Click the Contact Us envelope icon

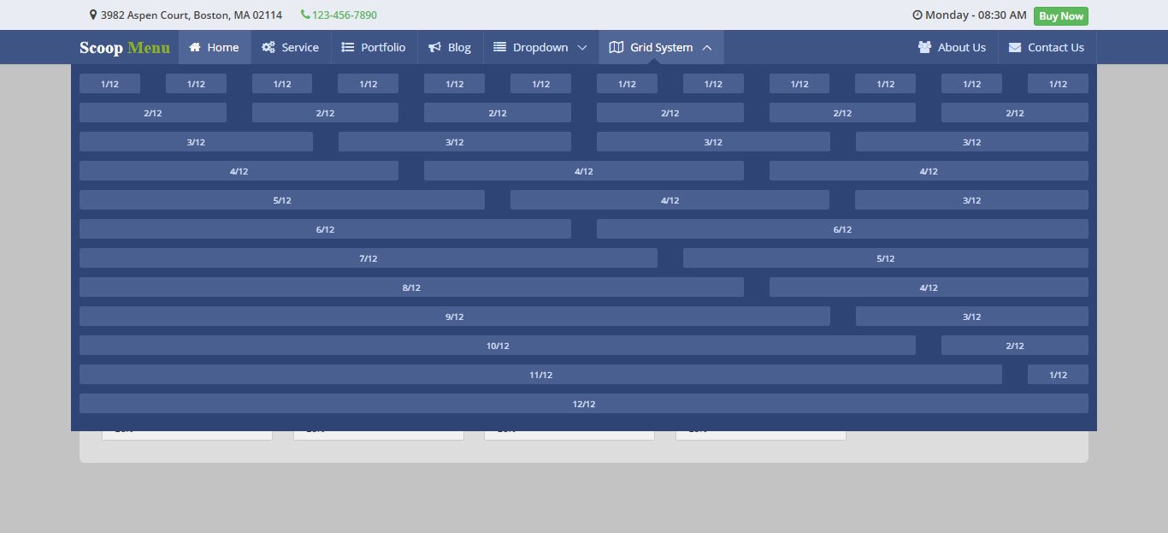1015,47
